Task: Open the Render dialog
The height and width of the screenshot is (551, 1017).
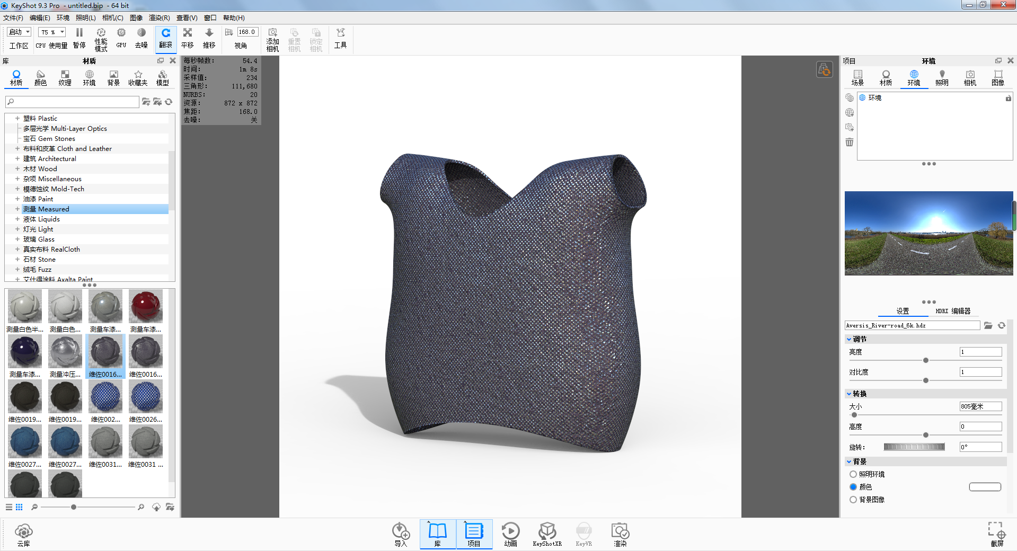Action: pos(620,534)
